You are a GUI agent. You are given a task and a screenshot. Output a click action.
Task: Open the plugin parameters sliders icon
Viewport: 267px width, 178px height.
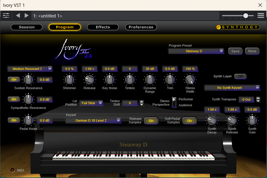pos(6,16)
